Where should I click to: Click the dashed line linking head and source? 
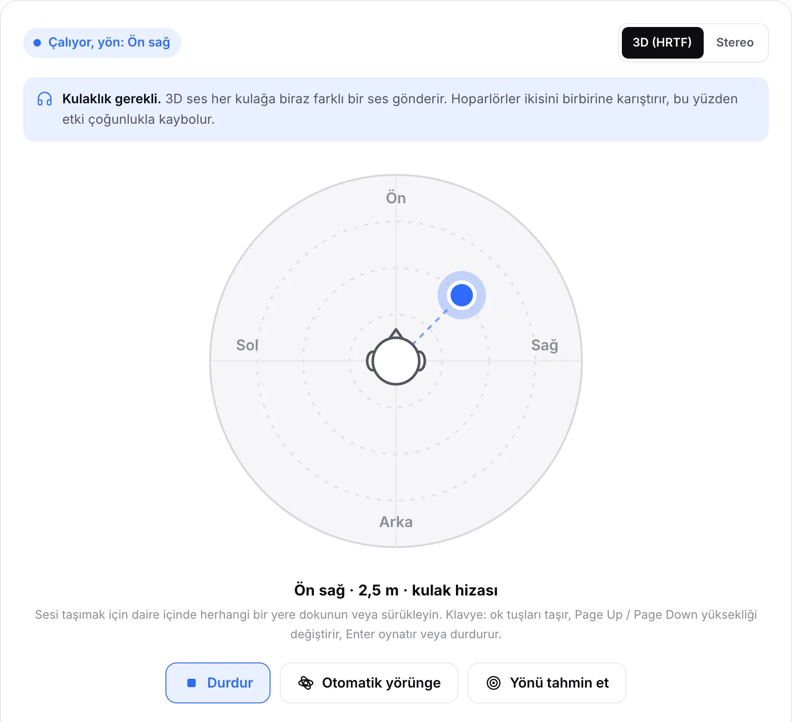tap(430, 327)
